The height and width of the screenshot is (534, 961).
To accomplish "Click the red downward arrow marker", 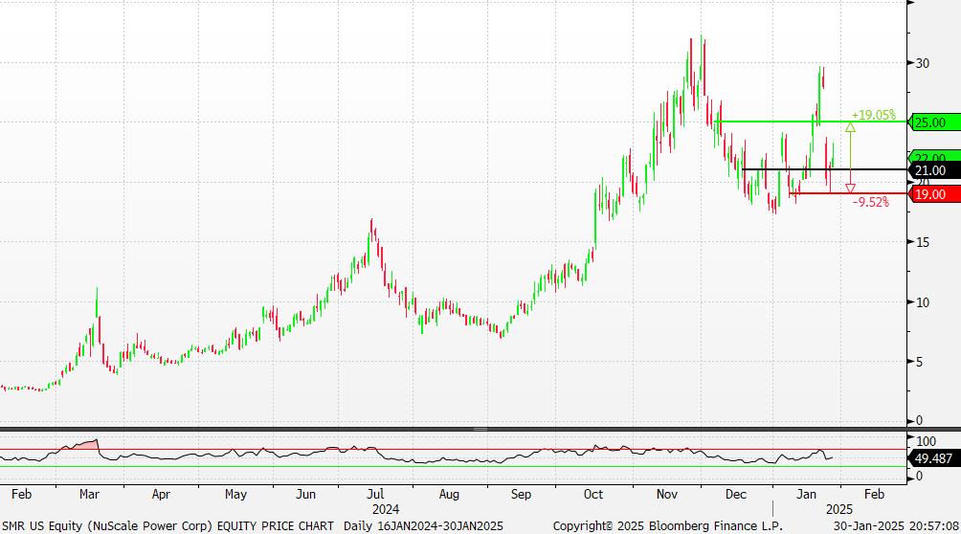I will click(x=851, y=189).
